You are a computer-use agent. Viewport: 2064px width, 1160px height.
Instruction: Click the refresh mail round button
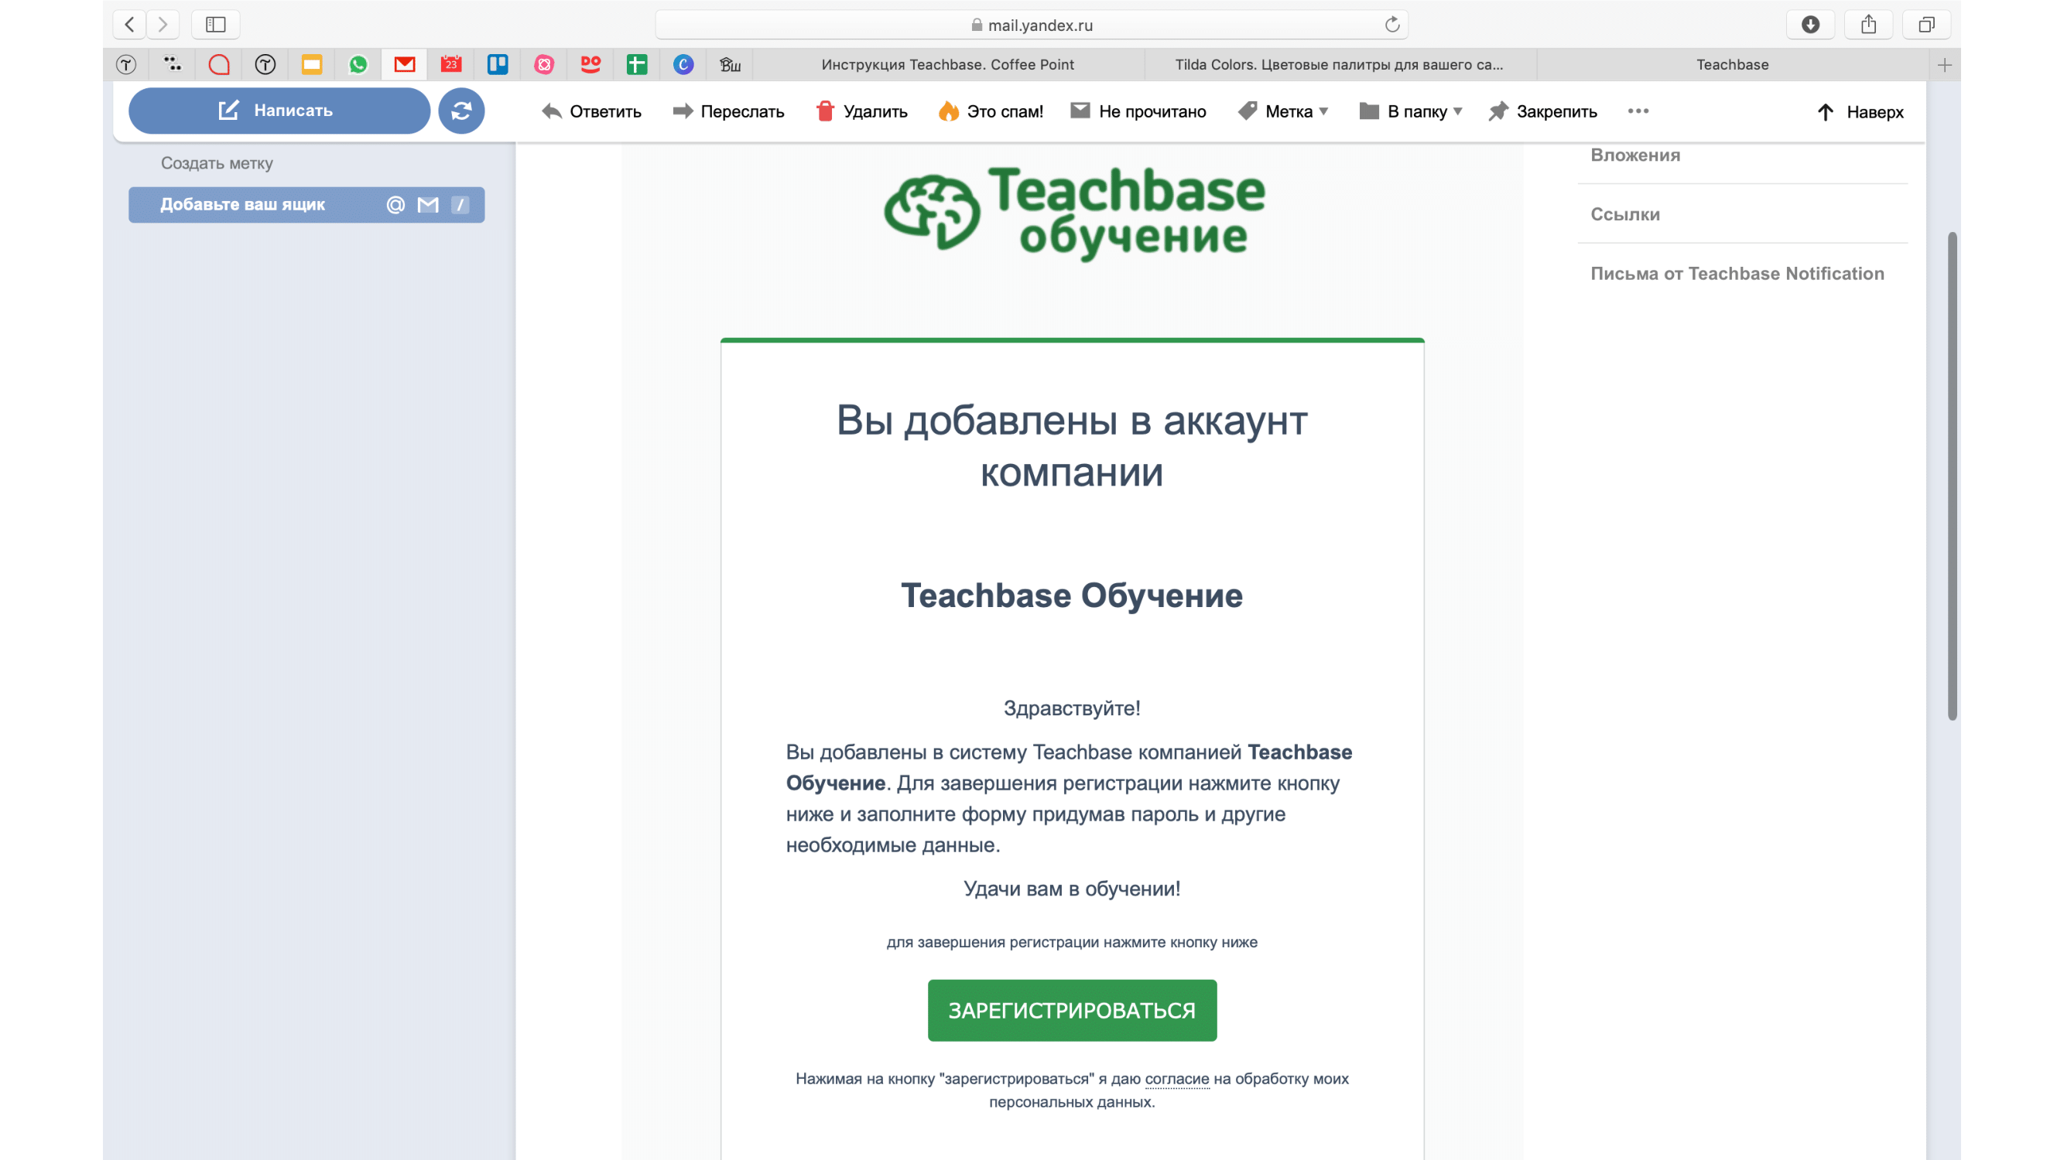461,111
